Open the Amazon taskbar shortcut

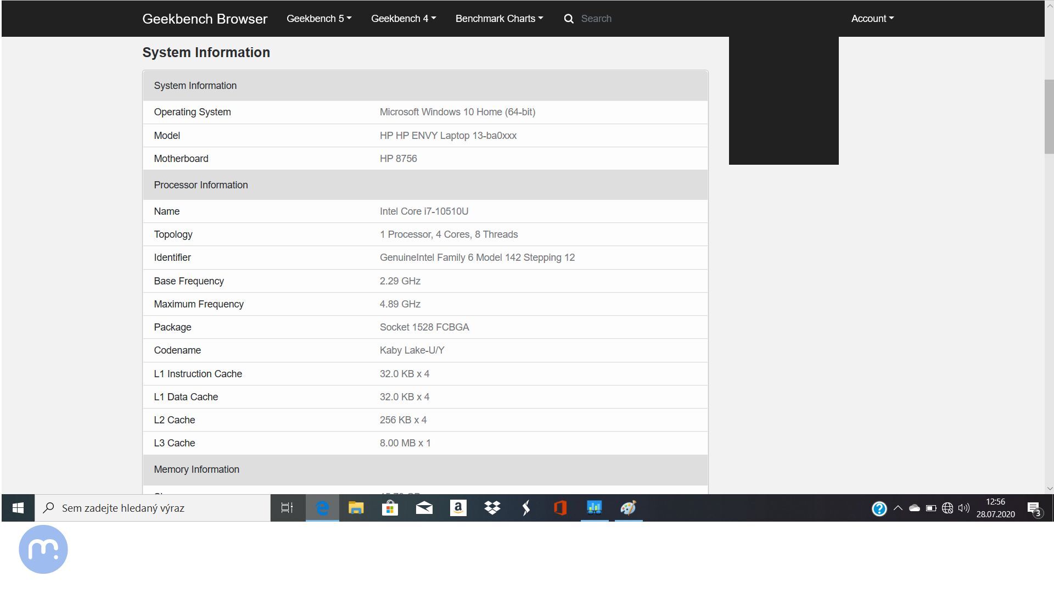pyautogui.click(x=458, y=508)
